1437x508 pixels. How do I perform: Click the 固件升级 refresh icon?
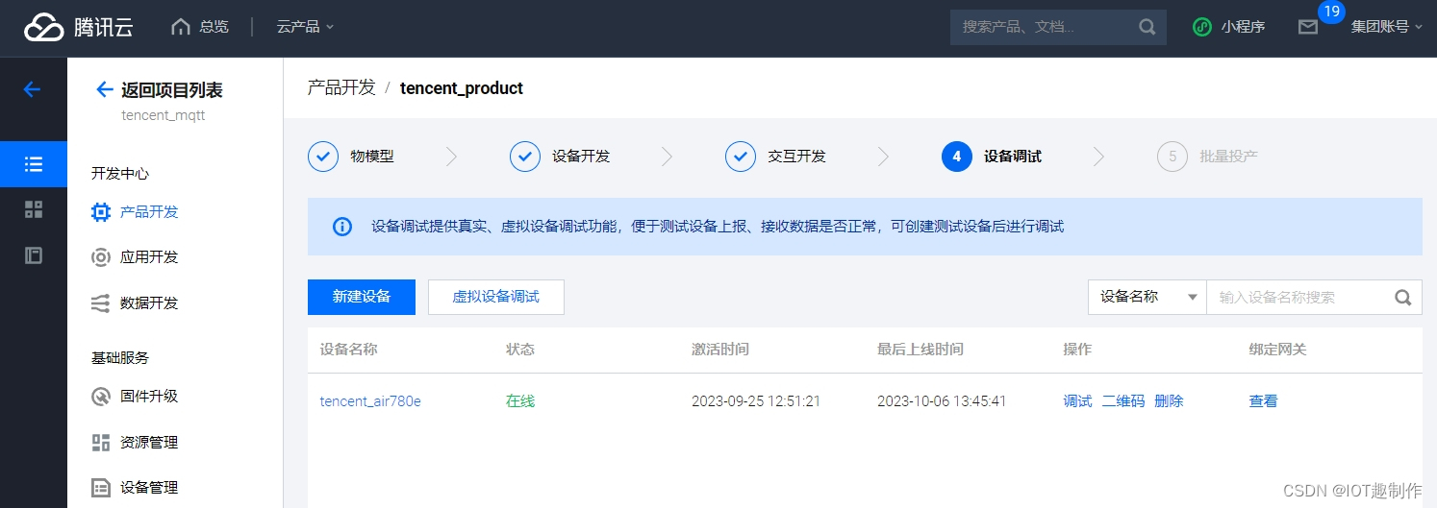coord(100,397)
